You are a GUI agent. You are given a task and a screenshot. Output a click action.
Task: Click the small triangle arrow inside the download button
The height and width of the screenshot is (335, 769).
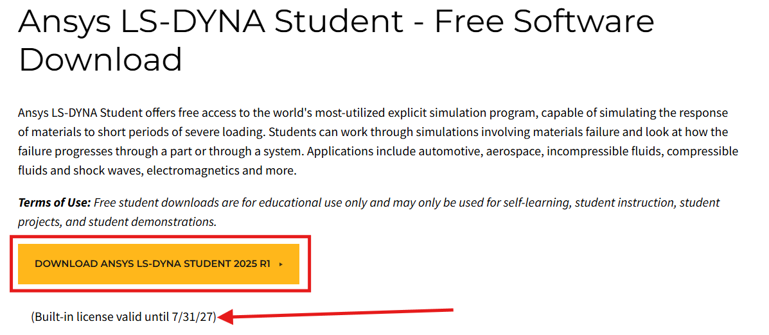tap(281, 264)
